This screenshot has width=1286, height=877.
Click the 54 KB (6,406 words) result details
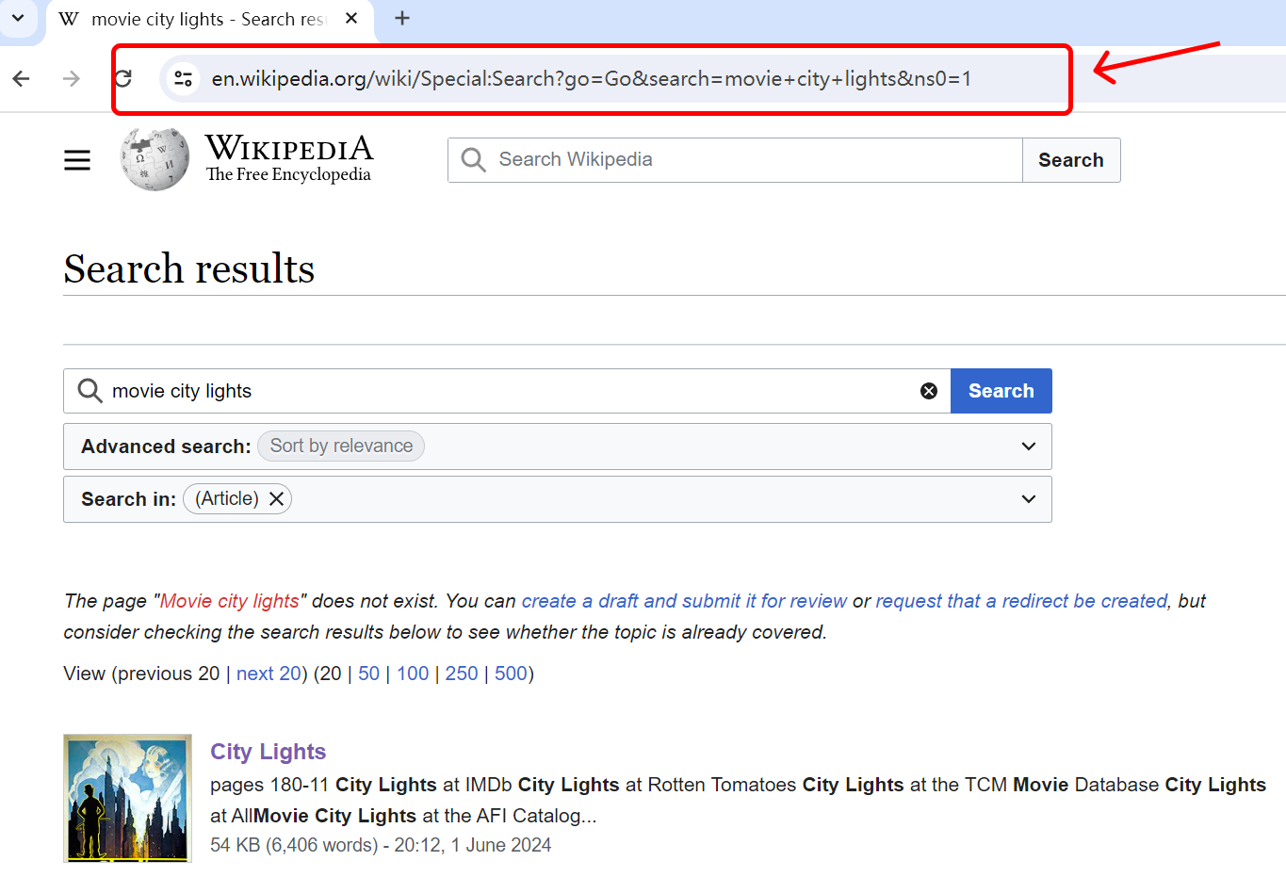click(381, 845)
